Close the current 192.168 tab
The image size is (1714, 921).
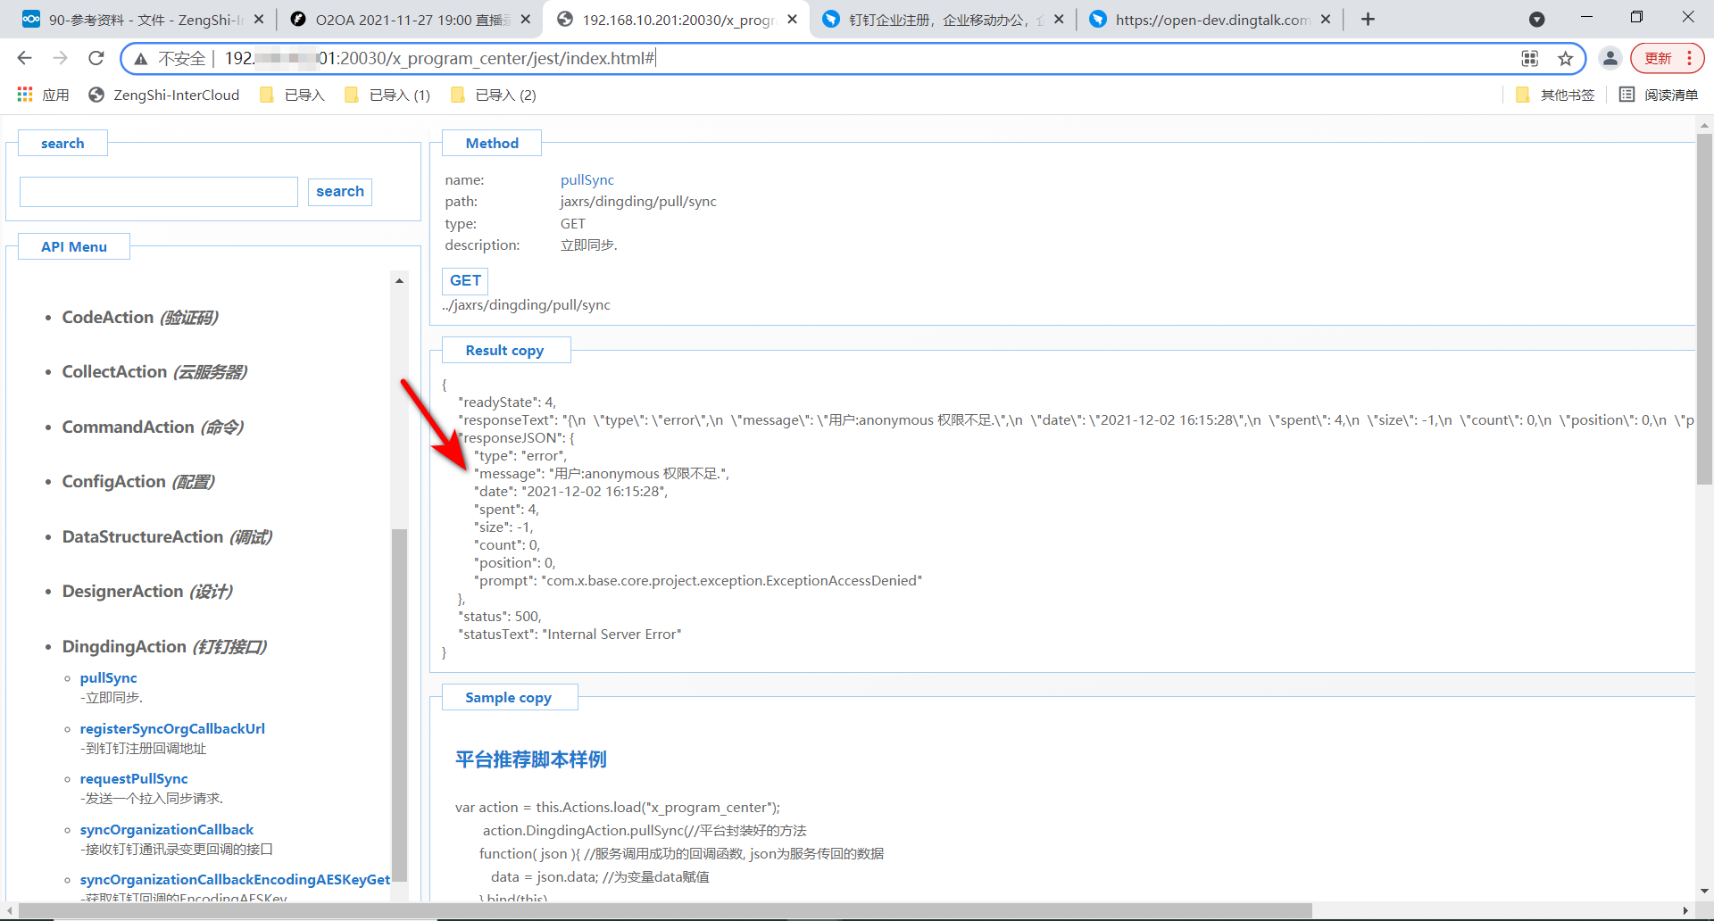tap(793, 19)
